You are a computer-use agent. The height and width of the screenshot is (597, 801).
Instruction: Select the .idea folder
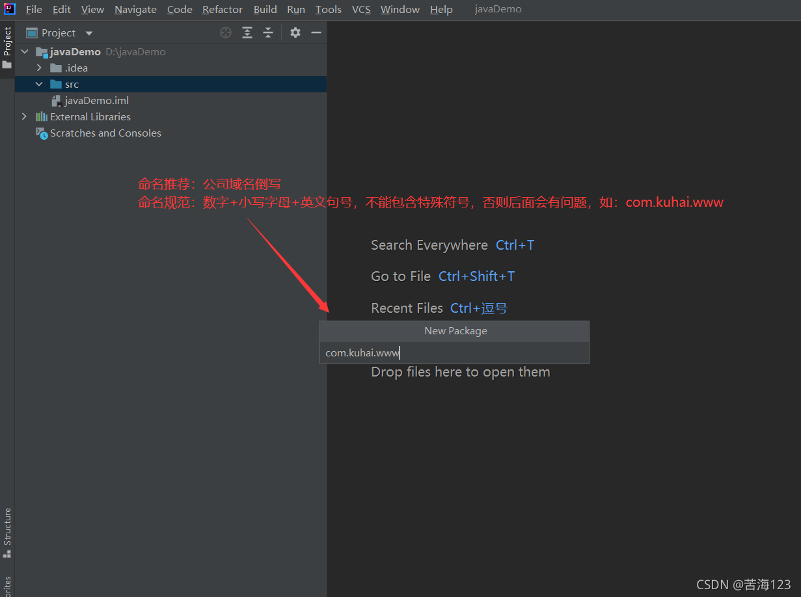[76, 68]
